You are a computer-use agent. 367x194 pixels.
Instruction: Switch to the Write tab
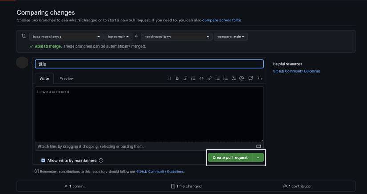44,78
